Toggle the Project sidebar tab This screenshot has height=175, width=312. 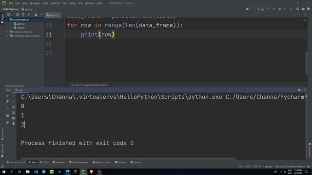[2, 19]
